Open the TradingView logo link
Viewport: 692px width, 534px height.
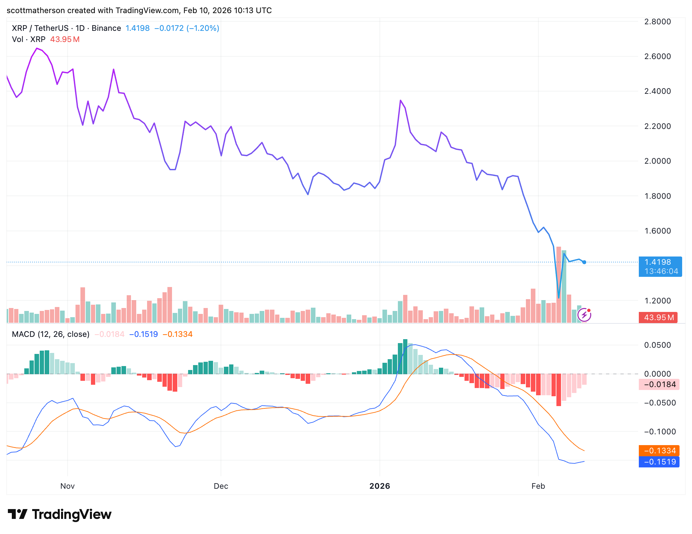pyautogui.click(x=59, y=514)
